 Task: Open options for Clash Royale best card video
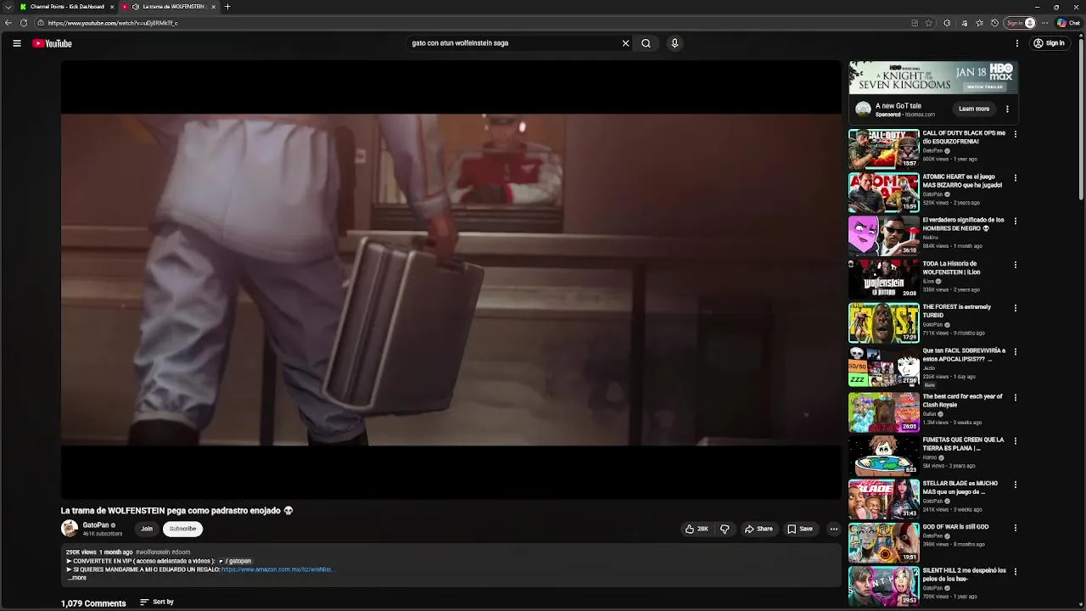[x=1015, y=398]
